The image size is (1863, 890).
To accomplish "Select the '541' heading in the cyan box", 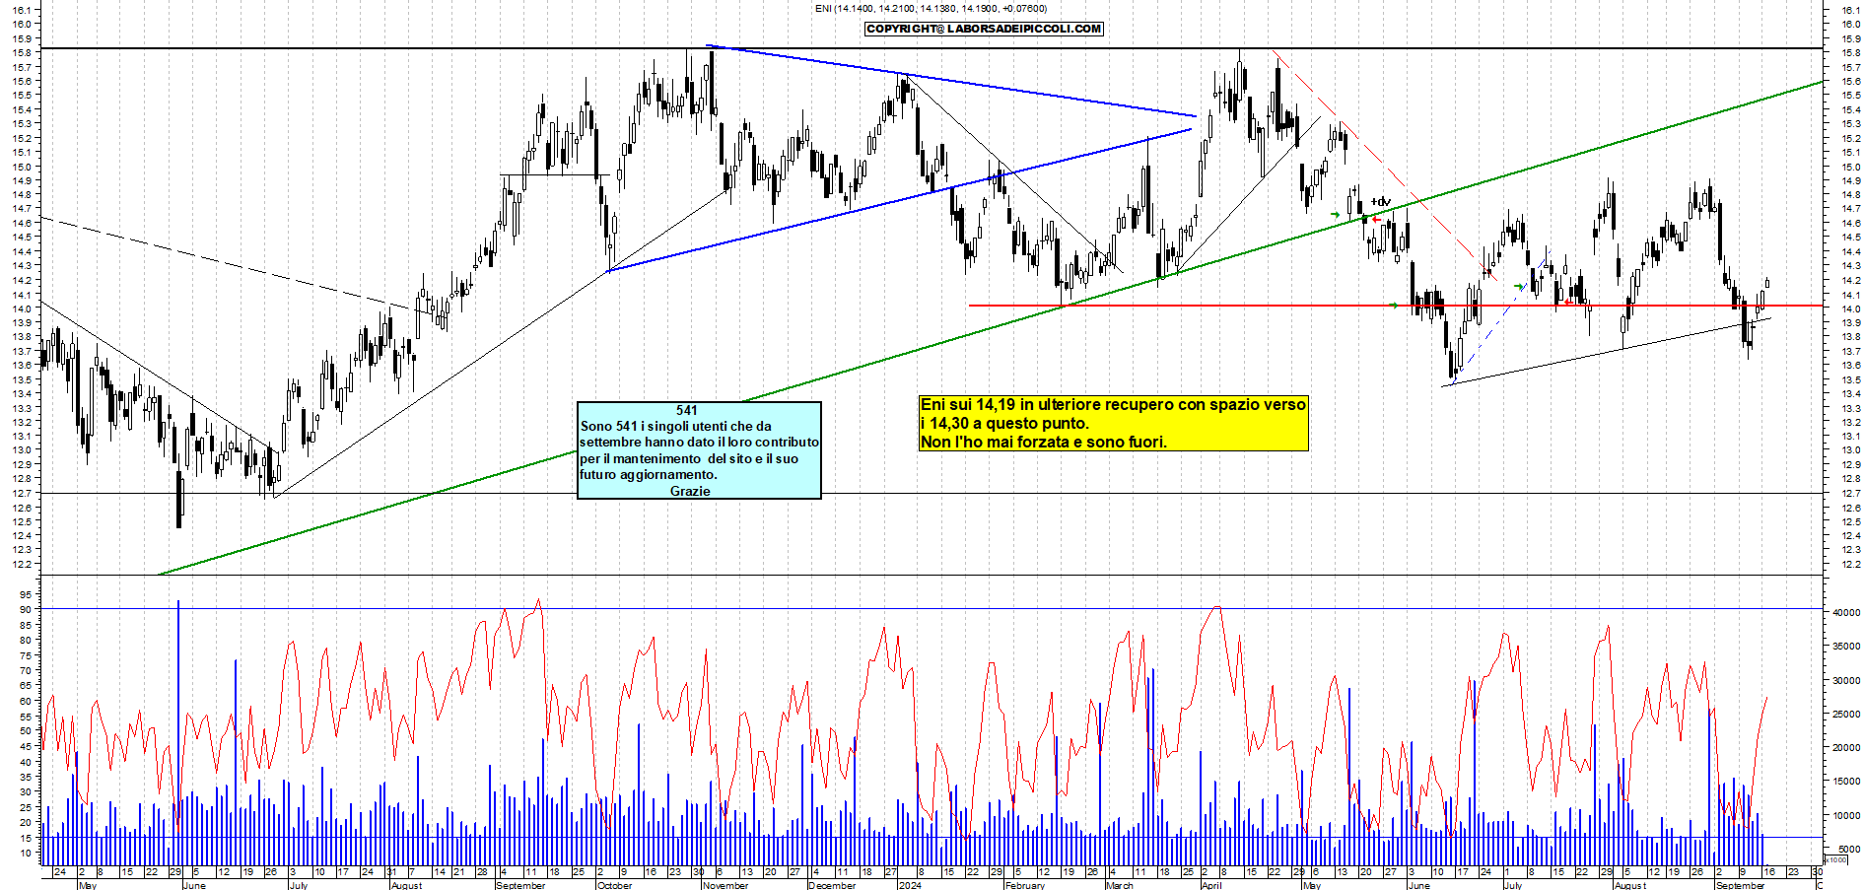I will pos(687,410).
